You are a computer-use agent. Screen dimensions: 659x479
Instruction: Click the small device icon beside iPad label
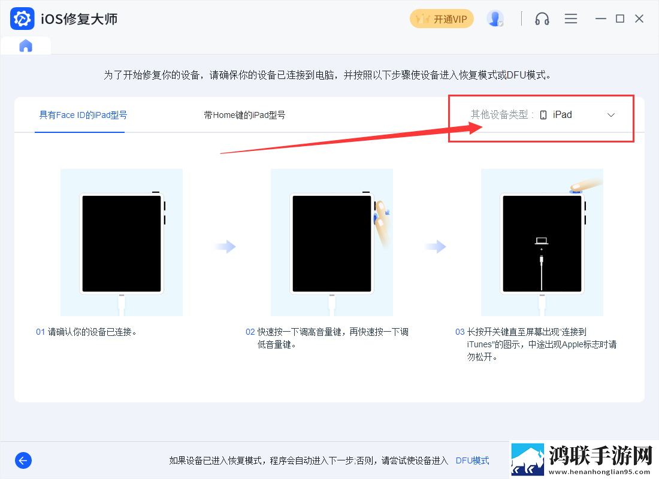pos(543,115)
